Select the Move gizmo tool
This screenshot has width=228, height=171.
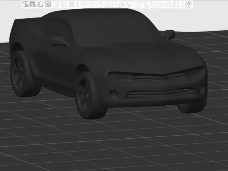84,5
